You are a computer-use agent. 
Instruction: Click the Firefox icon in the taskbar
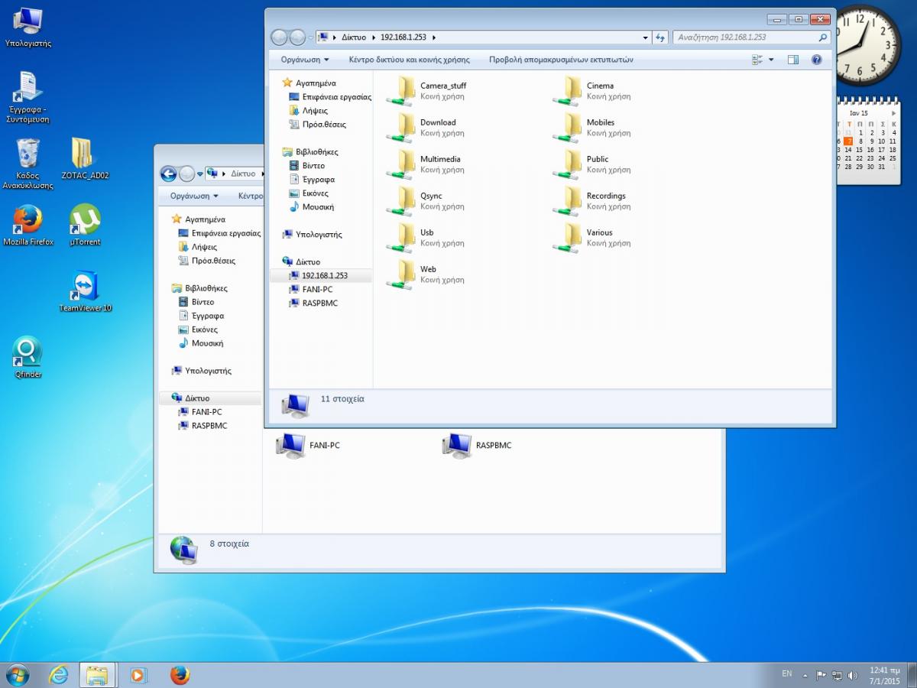pyautogui.click(x=180, y=675)
